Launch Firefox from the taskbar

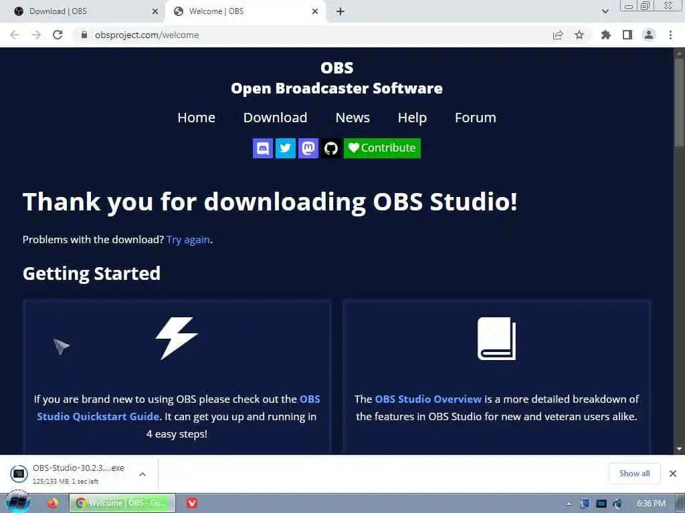[x=53, y=503]
